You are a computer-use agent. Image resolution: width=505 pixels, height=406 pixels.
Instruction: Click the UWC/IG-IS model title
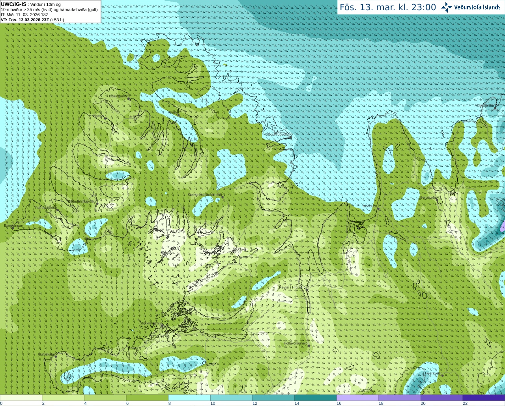point(13,4)
